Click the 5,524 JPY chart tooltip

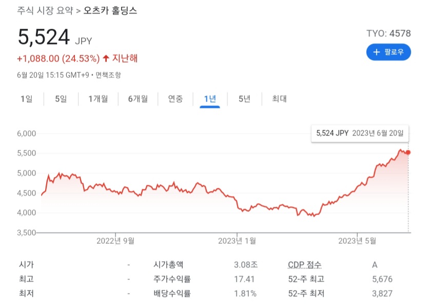(x=360, y=133)
